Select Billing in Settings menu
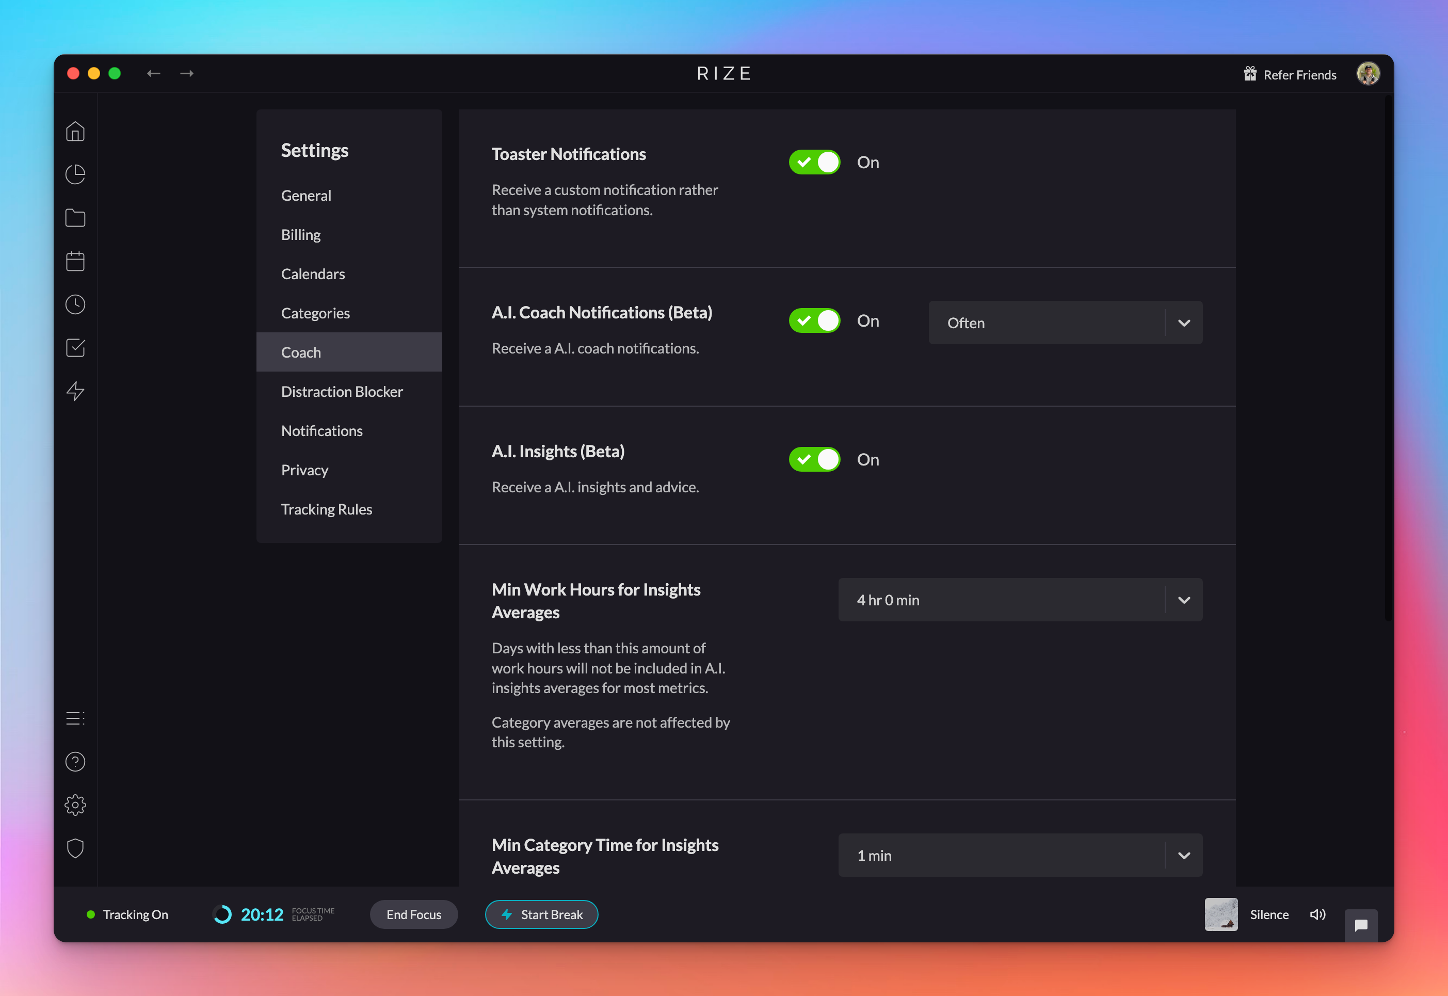Viewport: 1448px width, 996px height. point(349,235)
